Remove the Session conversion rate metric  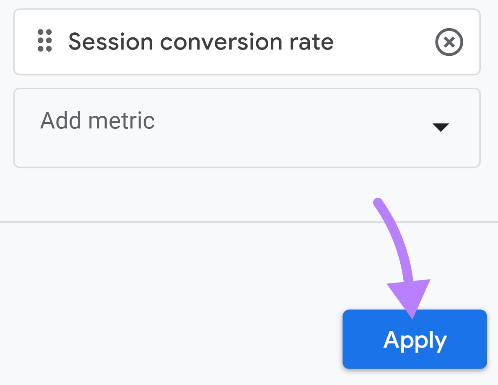[449, 42]
